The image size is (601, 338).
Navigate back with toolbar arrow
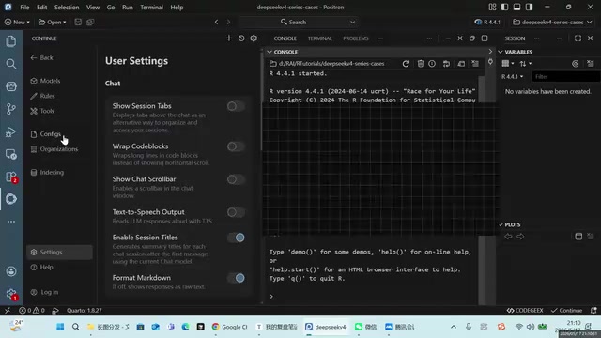(x=217, y=23)
